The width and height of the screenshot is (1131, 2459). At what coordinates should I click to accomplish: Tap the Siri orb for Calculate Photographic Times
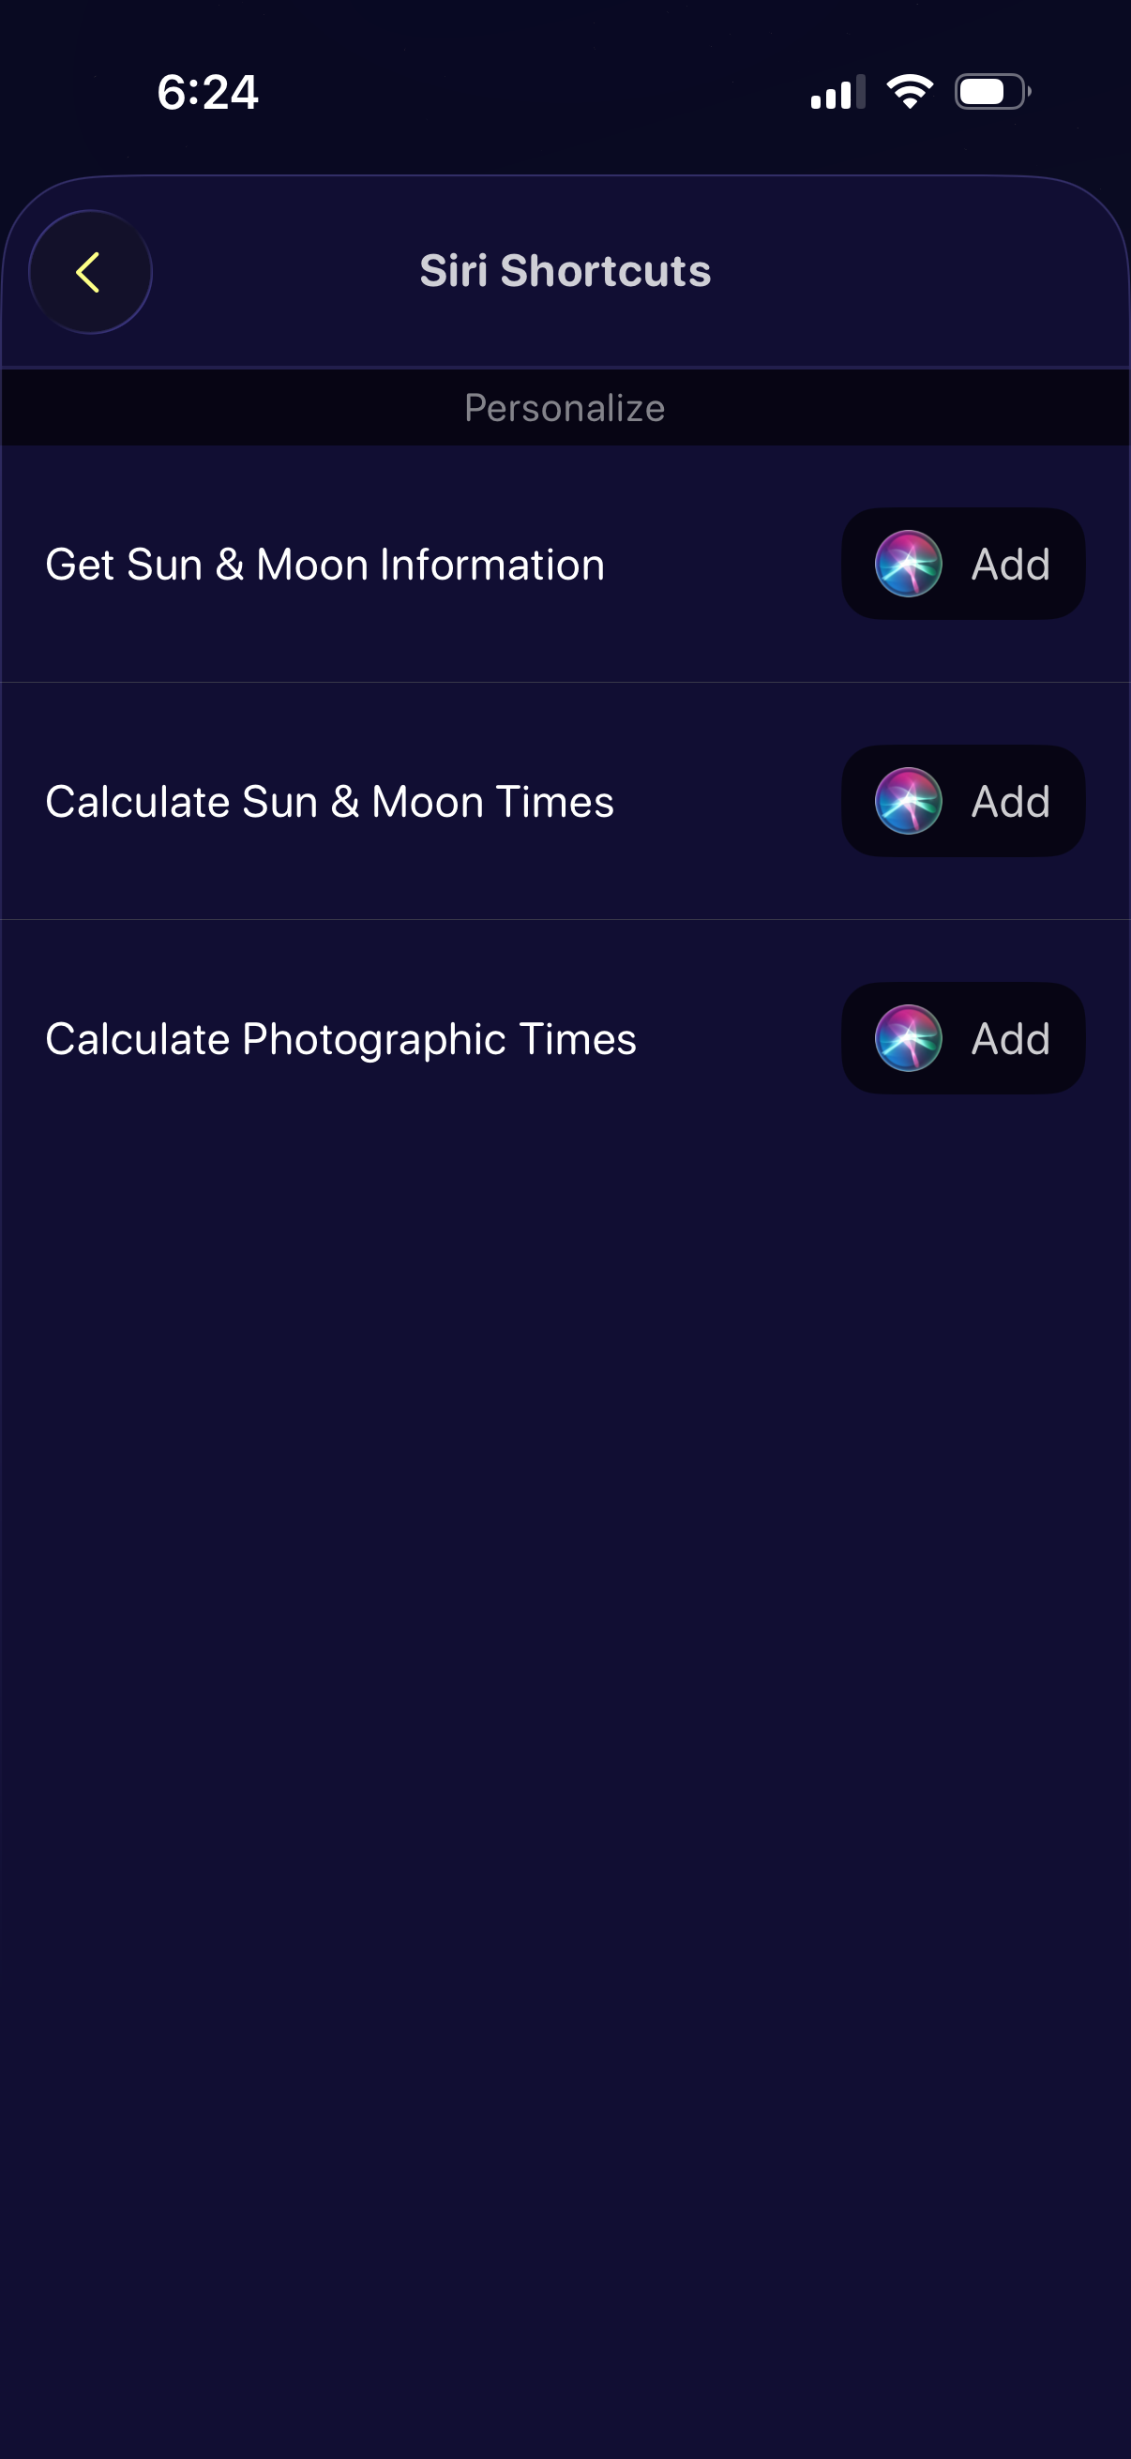[908, 1037]
